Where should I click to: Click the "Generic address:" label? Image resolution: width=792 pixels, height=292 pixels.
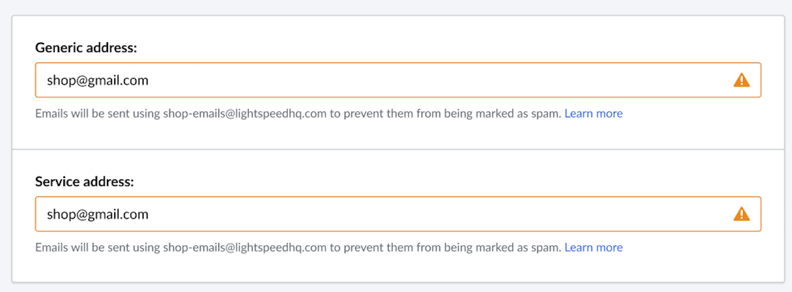pos(86,48)
